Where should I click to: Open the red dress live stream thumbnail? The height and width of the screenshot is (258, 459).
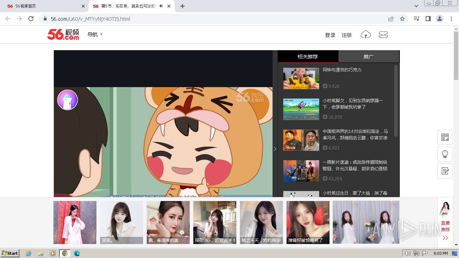coord(75,223)
